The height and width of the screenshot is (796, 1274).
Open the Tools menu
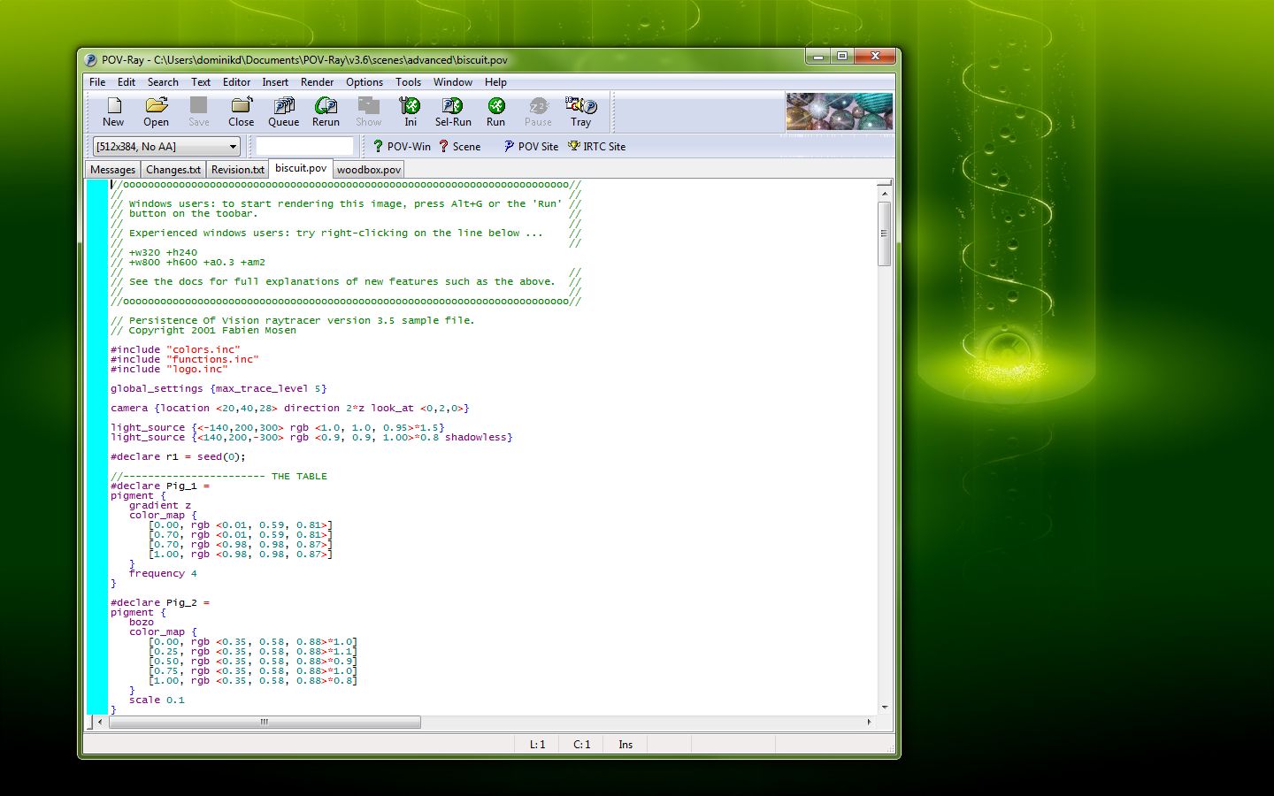tap(408, 81)
